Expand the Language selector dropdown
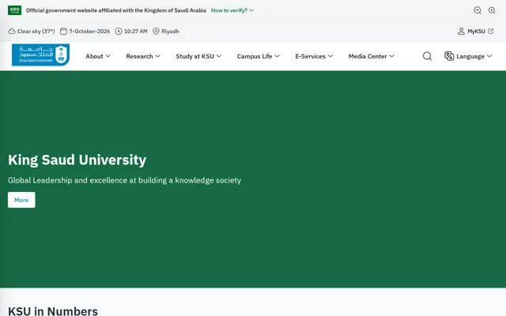 (x=468, y=56)
